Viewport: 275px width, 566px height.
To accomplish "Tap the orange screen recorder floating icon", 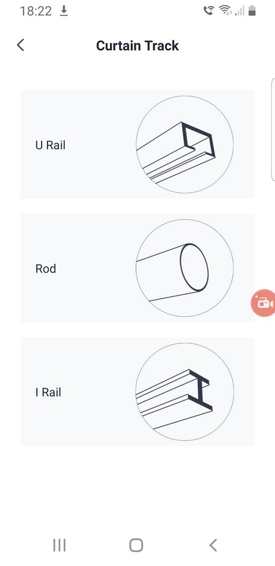I will [x=264, y=303].
